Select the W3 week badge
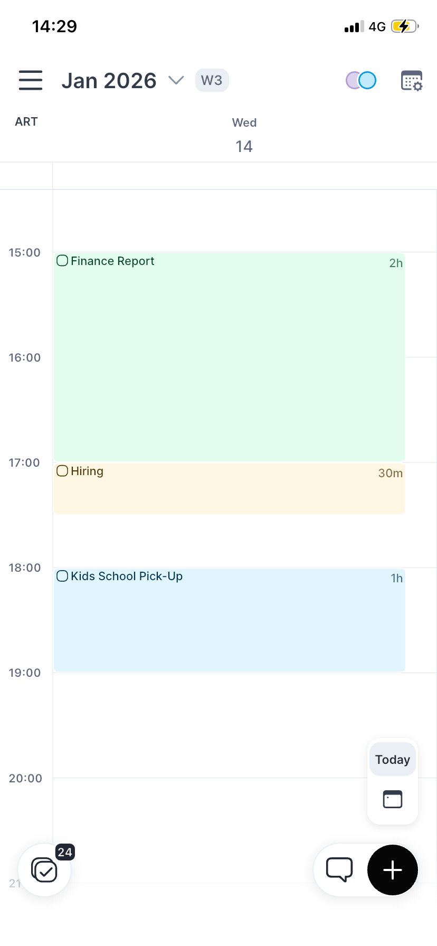 (x=212, y=81)
